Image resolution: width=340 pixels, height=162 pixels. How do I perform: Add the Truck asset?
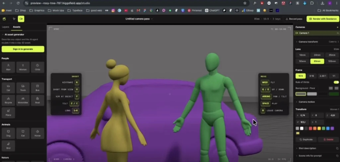point(23,88)
